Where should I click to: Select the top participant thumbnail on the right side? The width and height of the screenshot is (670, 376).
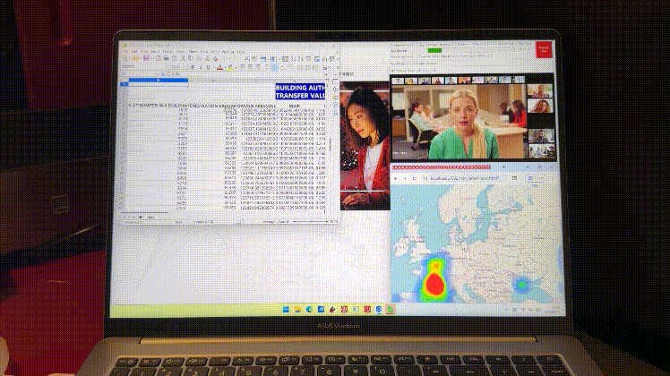click(540, 91)
